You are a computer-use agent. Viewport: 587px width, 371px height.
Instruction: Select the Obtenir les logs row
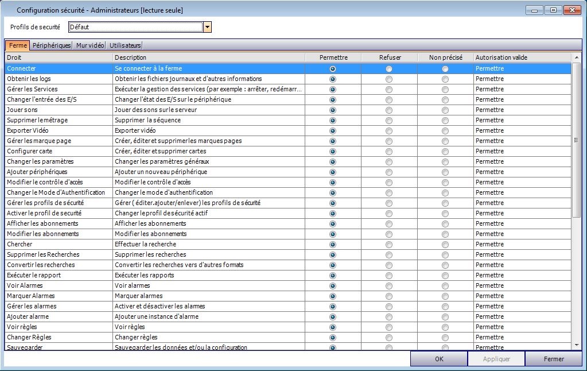point(288,79)
